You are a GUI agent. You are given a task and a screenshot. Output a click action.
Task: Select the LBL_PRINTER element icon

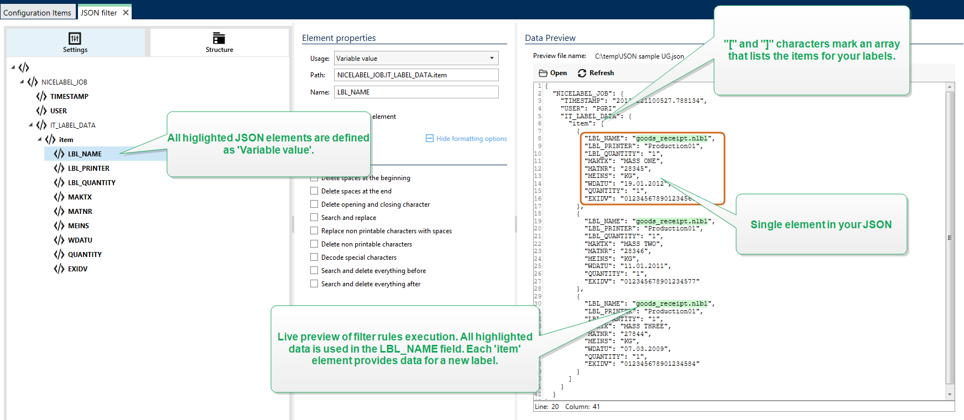coord(59,168)
